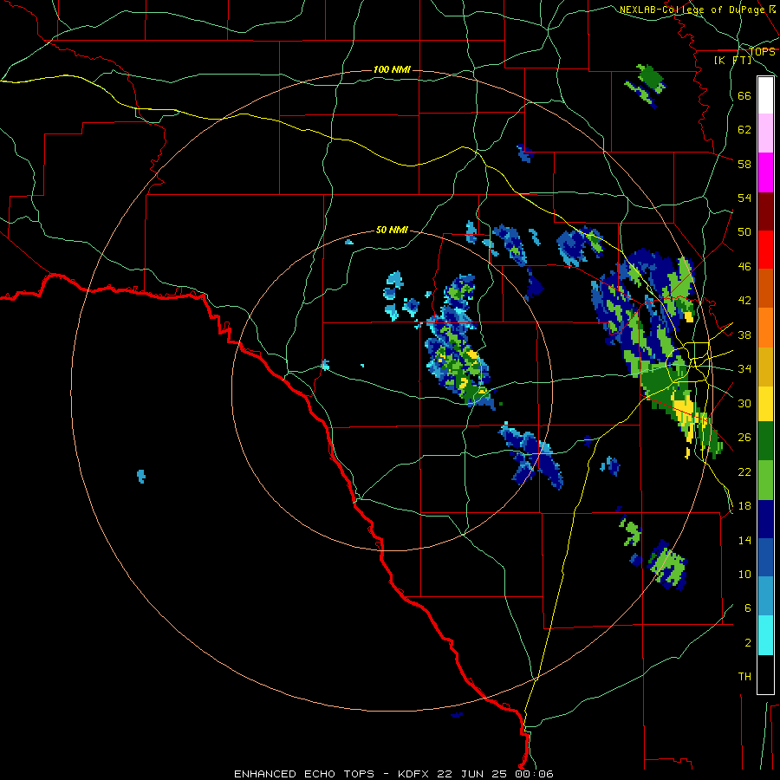Screen dimensions: 780x780
Task: Click the 100 NMI range ring label
Action: point(392,69)
